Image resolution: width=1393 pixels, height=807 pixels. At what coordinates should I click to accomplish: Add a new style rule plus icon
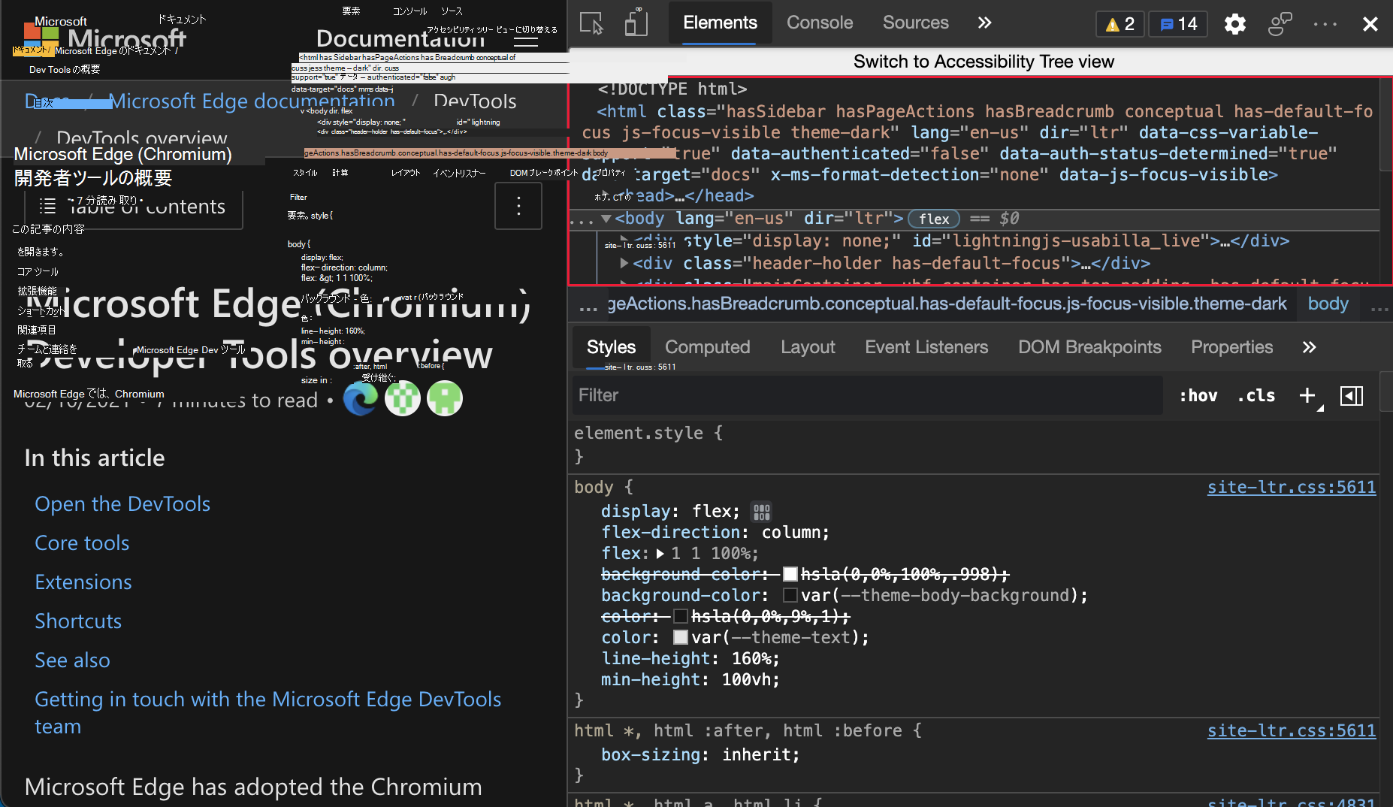(x=1308, y=395)
